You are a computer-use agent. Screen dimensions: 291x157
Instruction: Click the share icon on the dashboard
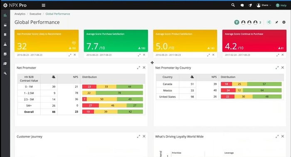(x=269, y=22)
